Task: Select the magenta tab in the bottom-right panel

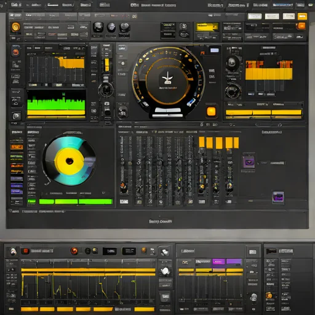Action: pos(218,261)
